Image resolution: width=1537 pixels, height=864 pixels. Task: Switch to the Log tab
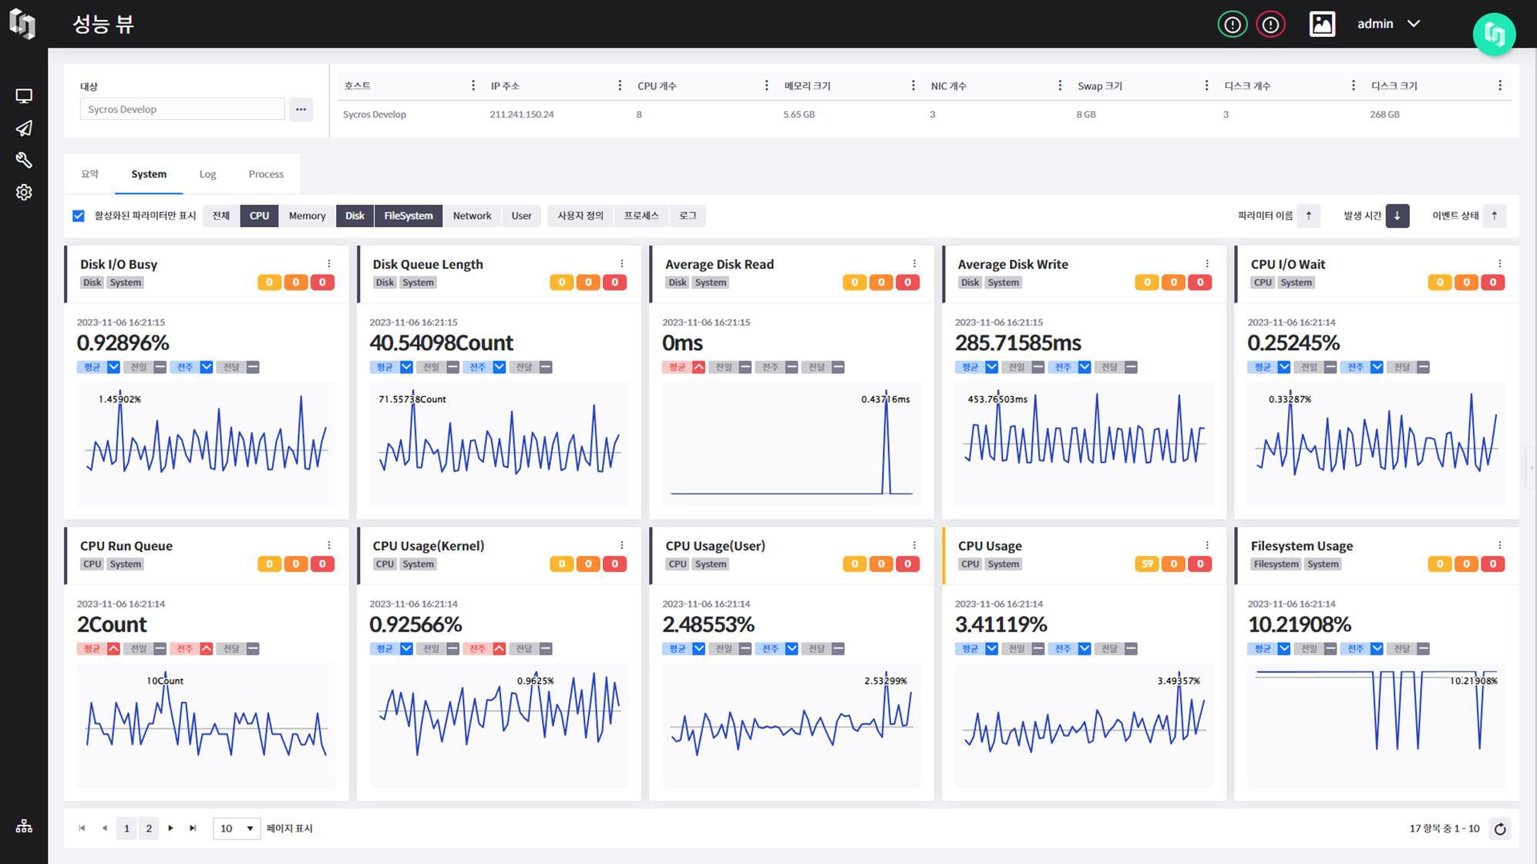pyautogui.click(x=207, y=174)
